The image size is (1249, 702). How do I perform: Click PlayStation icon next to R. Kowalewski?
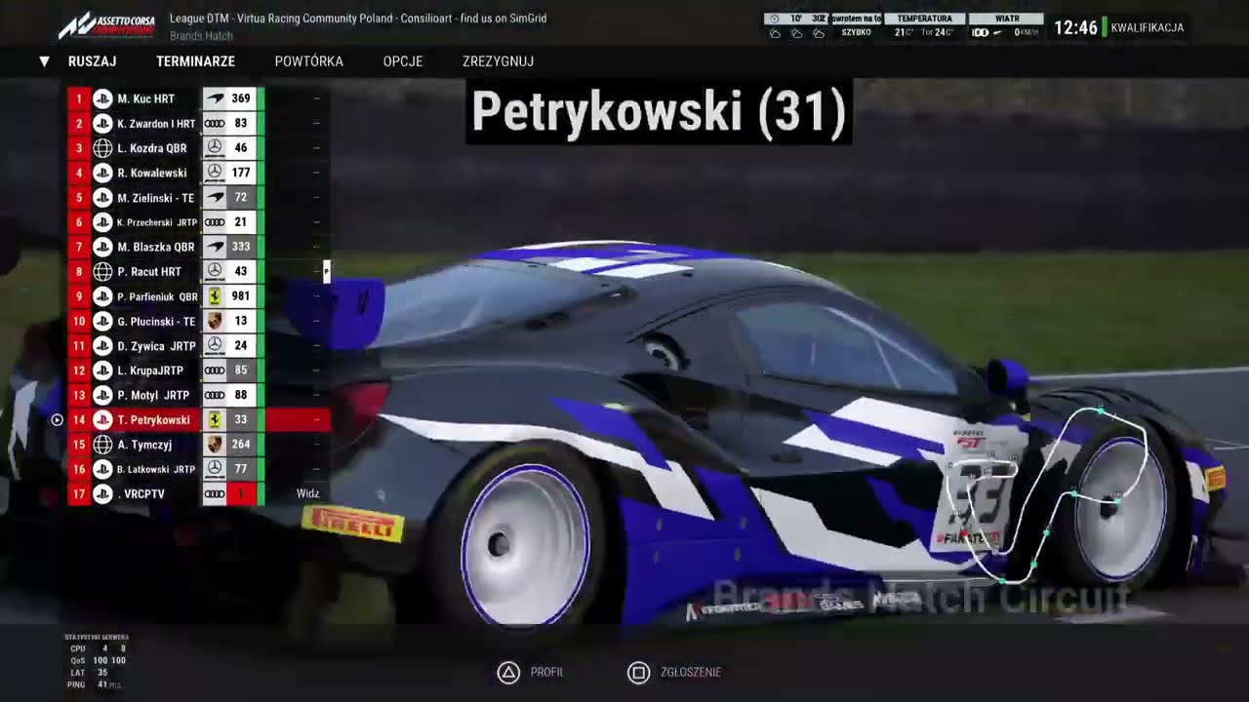(102, 173)
